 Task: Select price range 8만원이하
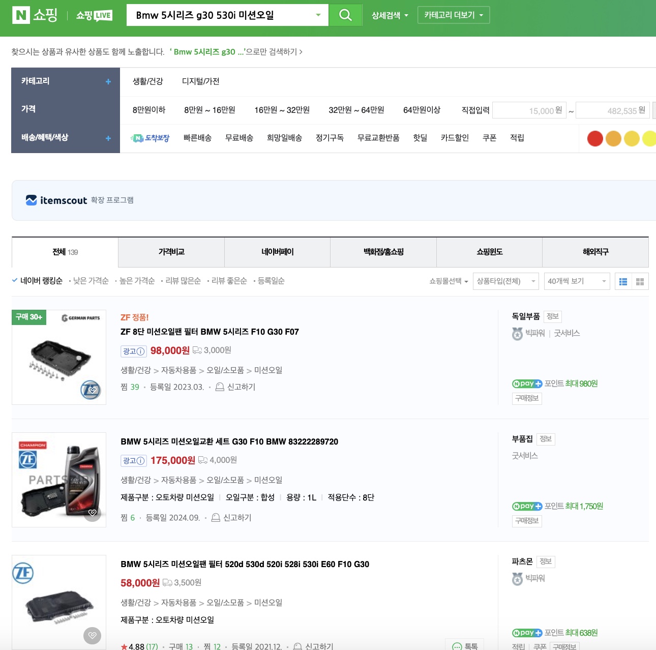click(x=149, y=110)
